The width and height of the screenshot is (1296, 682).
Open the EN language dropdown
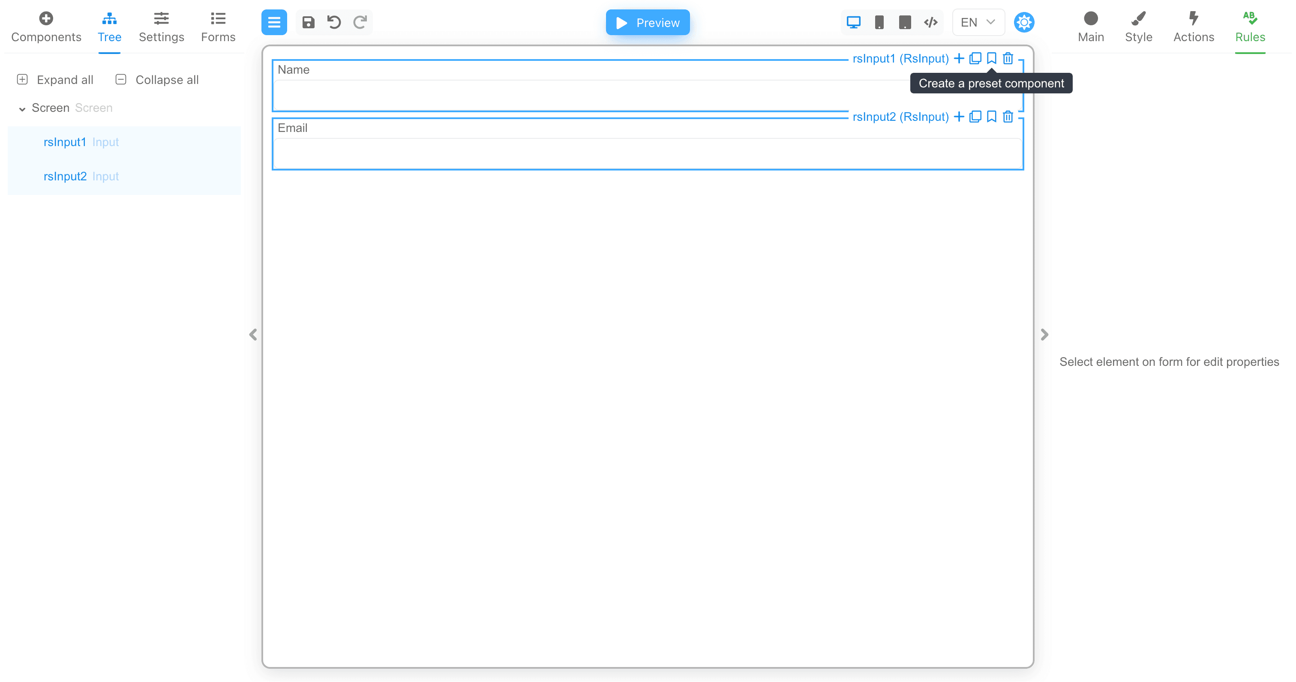(978, 22)
